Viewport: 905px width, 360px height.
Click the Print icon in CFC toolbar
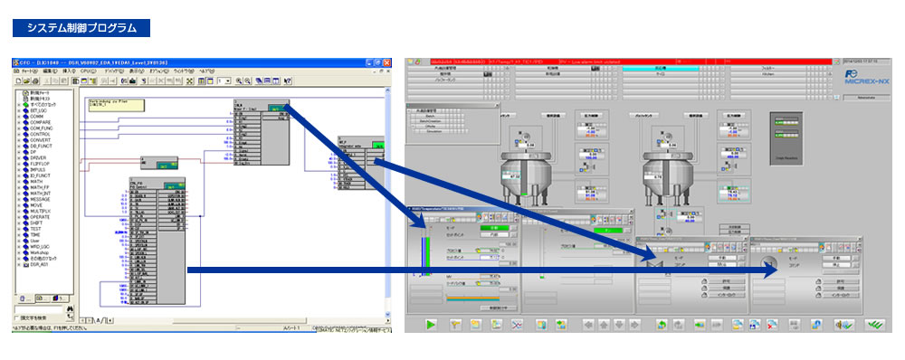click(x=35, y=81)
